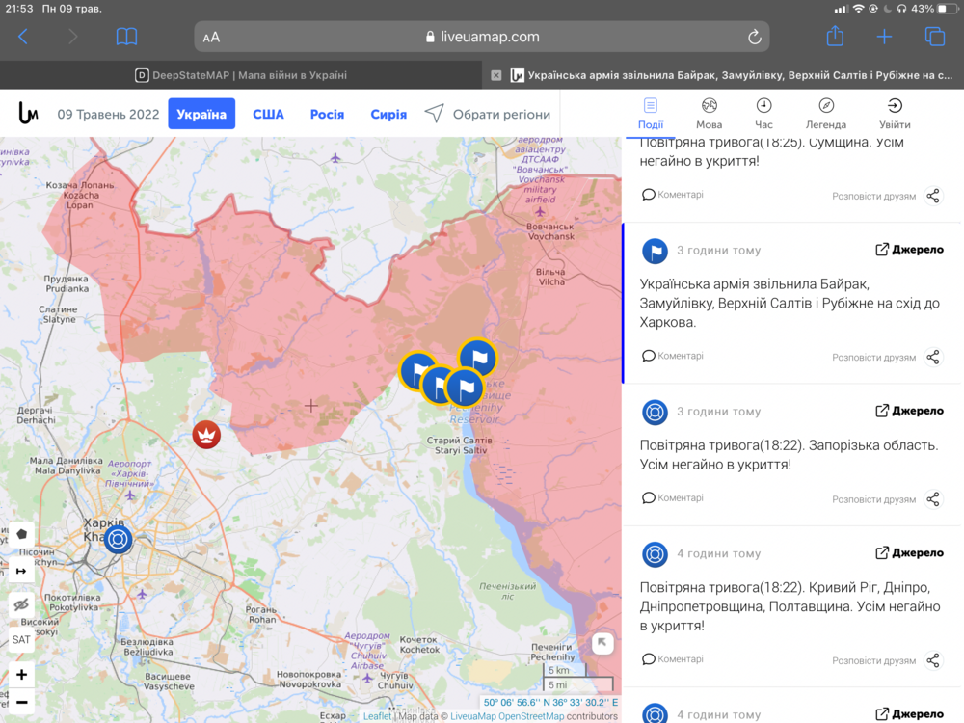Open Джерело link for Байрак liberation news

pos(909,250)
